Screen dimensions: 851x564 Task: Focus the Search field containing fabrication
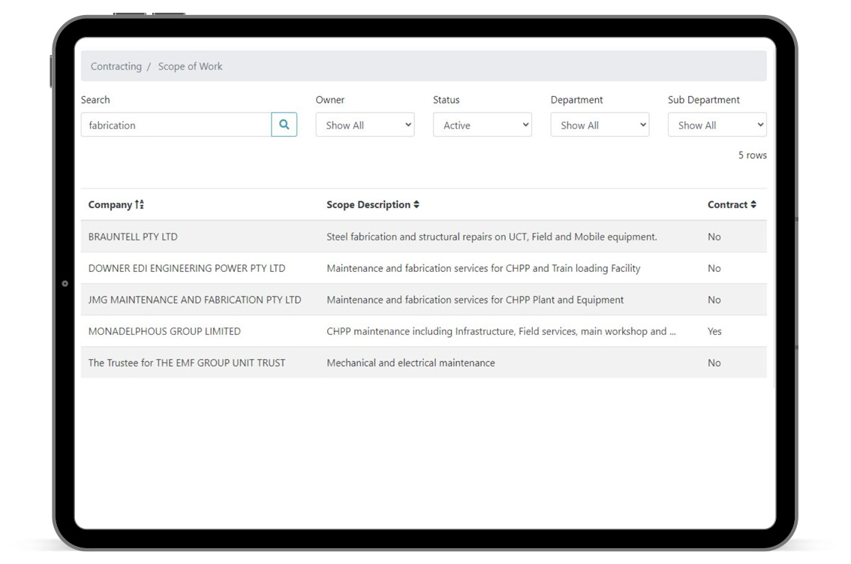176,125
